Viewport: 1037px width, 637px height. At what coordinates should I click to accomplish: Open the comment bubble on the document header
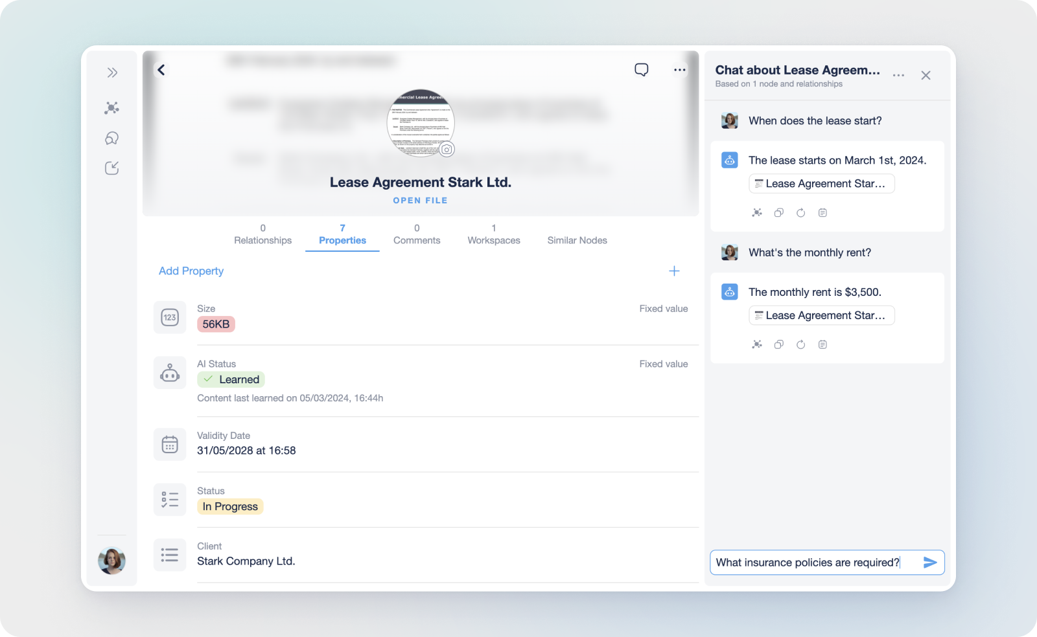click(641, 69)
